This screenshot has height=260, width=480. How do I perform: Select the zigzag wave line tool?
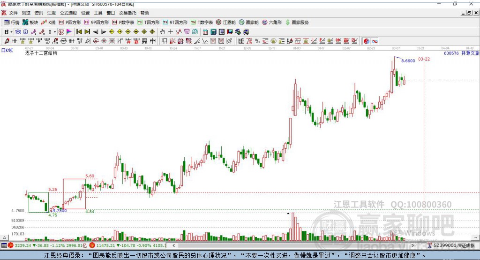[204, 41]
